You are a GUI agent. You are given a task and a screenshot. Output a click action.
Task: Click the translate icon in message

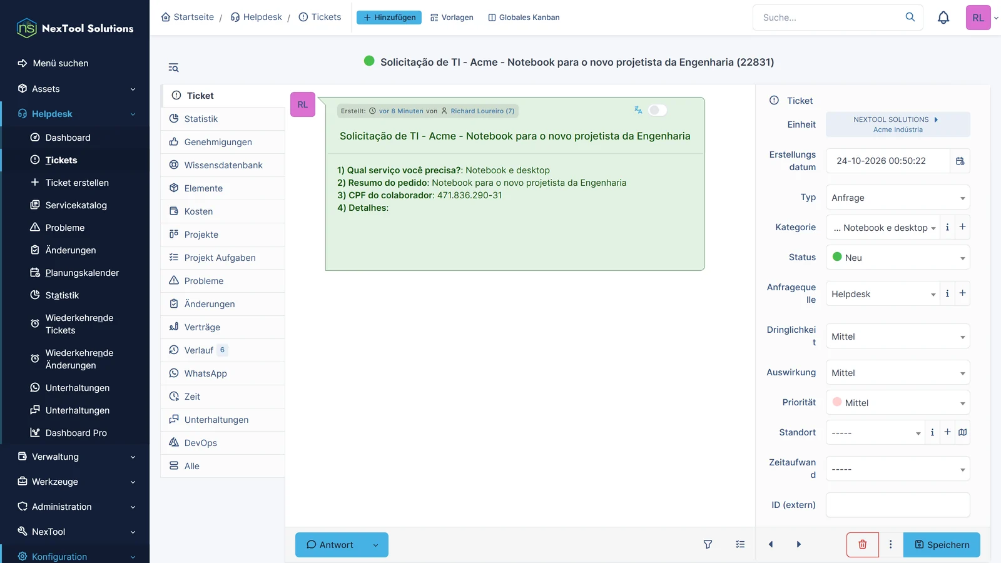tap(638, 110)
